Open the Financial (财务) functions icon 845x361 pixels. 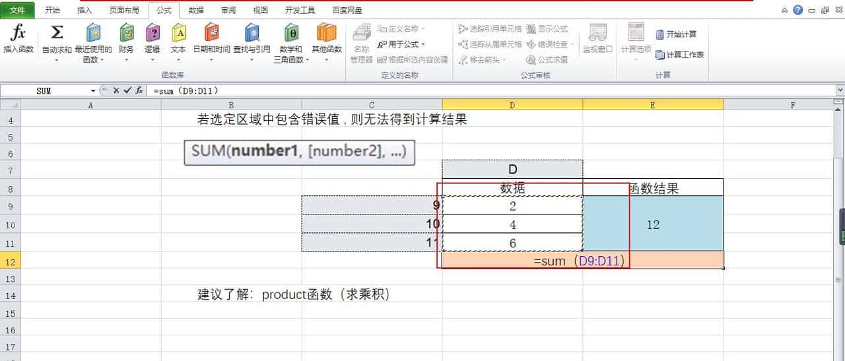126,32
